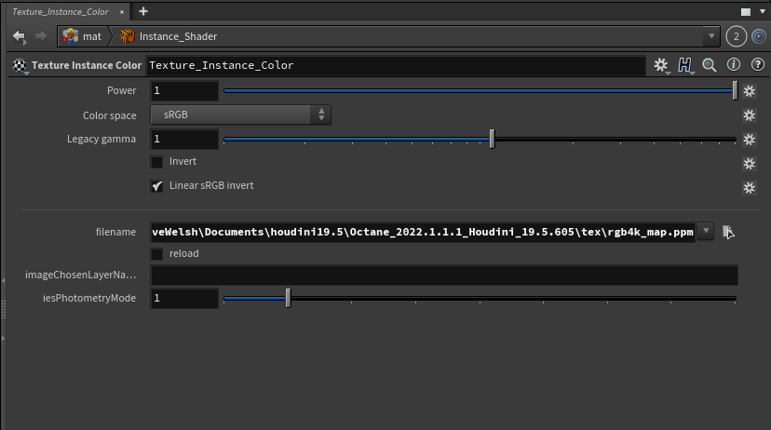
Task: Enable the Invert checkbox
Action: pos(156,162)
